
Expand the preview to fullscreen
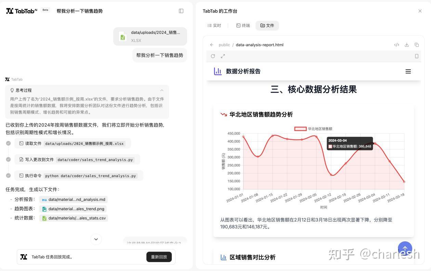pyautogui.click(x=223, y=56)
